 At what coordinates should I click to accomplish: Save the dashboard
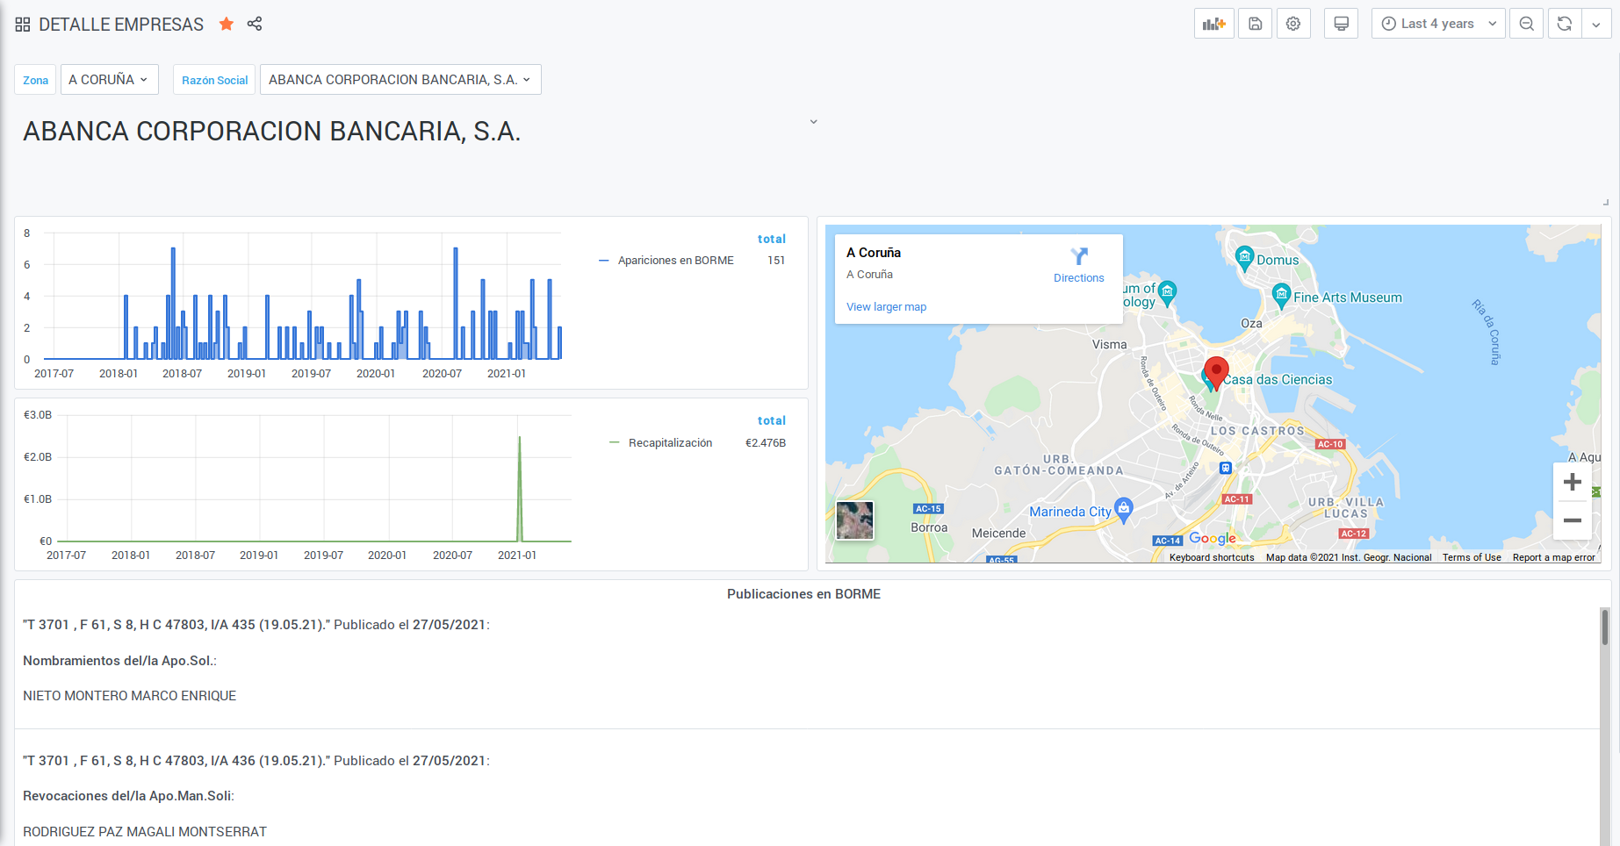point(1256,24)
